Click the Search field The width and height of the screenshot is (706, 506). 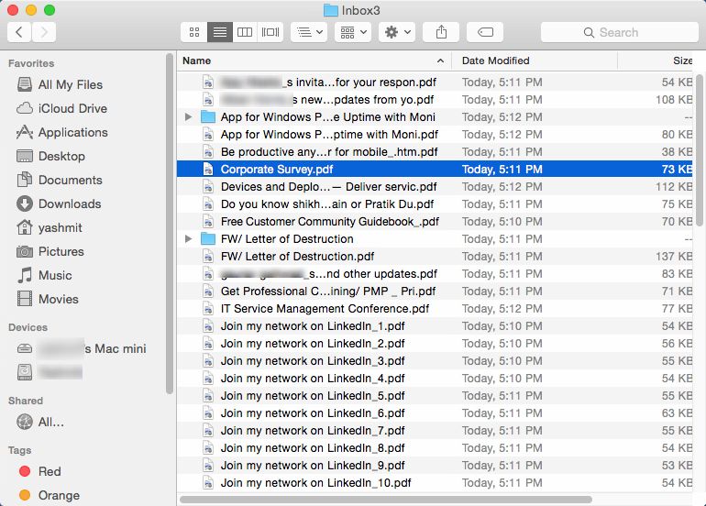[619, 32]
